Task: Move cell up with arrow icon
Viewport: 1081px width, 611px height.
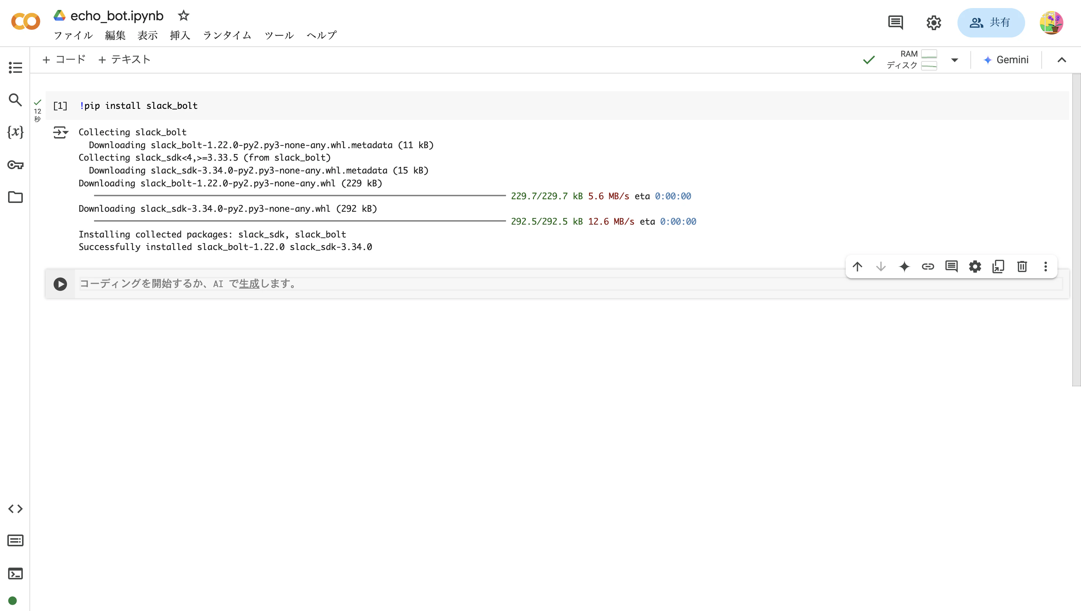Action: (x=857, y=267)
